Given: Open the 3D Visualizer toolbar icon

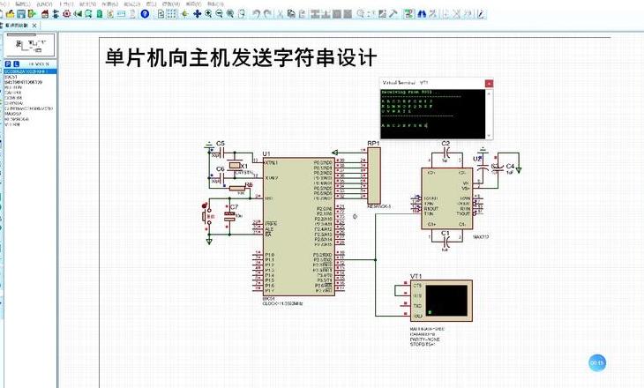Looking at the screenshot, I should pos(78,14).
